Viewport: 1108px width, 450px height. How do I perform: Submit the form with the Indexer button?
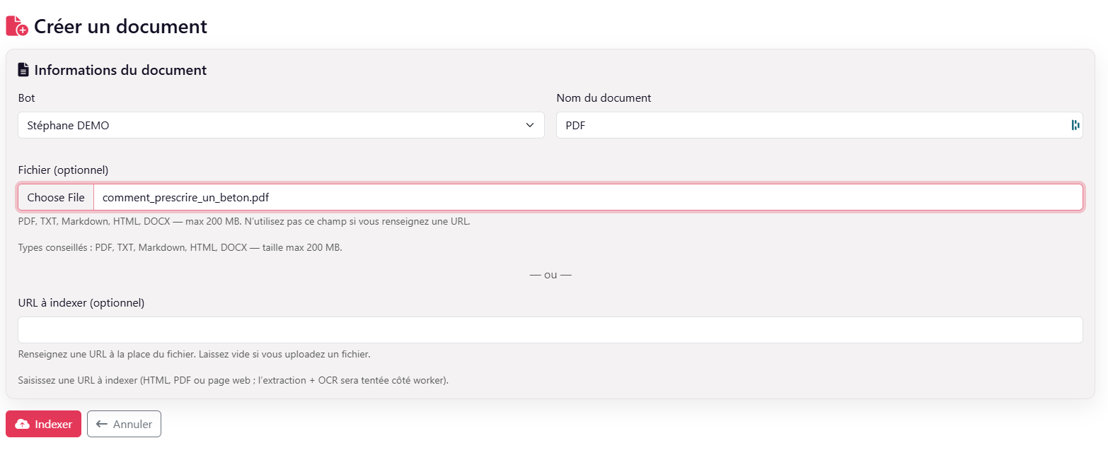coord(44,424)
